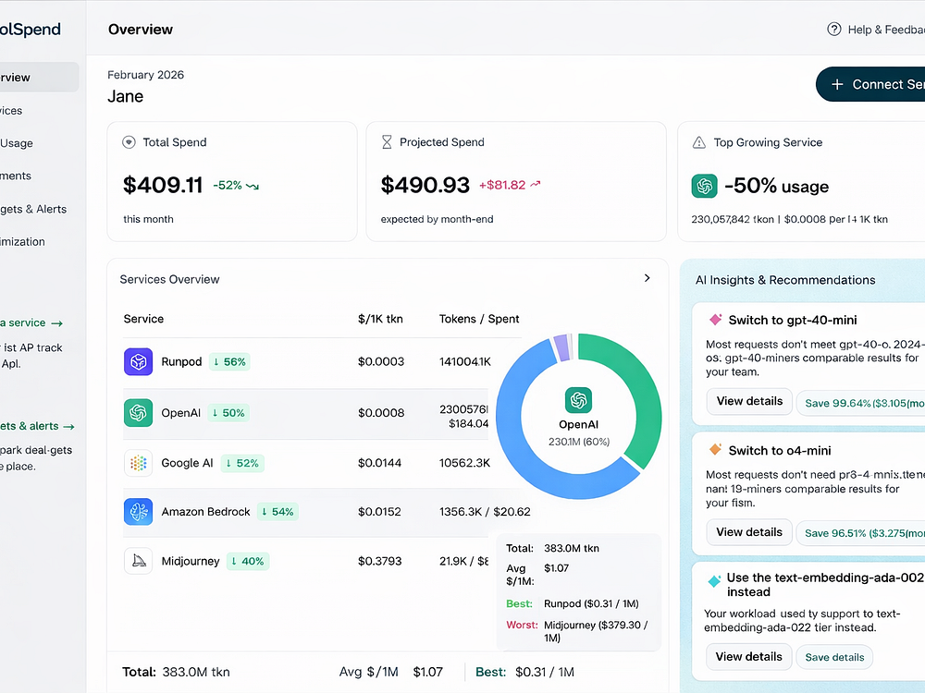
Task: Open the Overview sidebar item
Action: point(39,78)
